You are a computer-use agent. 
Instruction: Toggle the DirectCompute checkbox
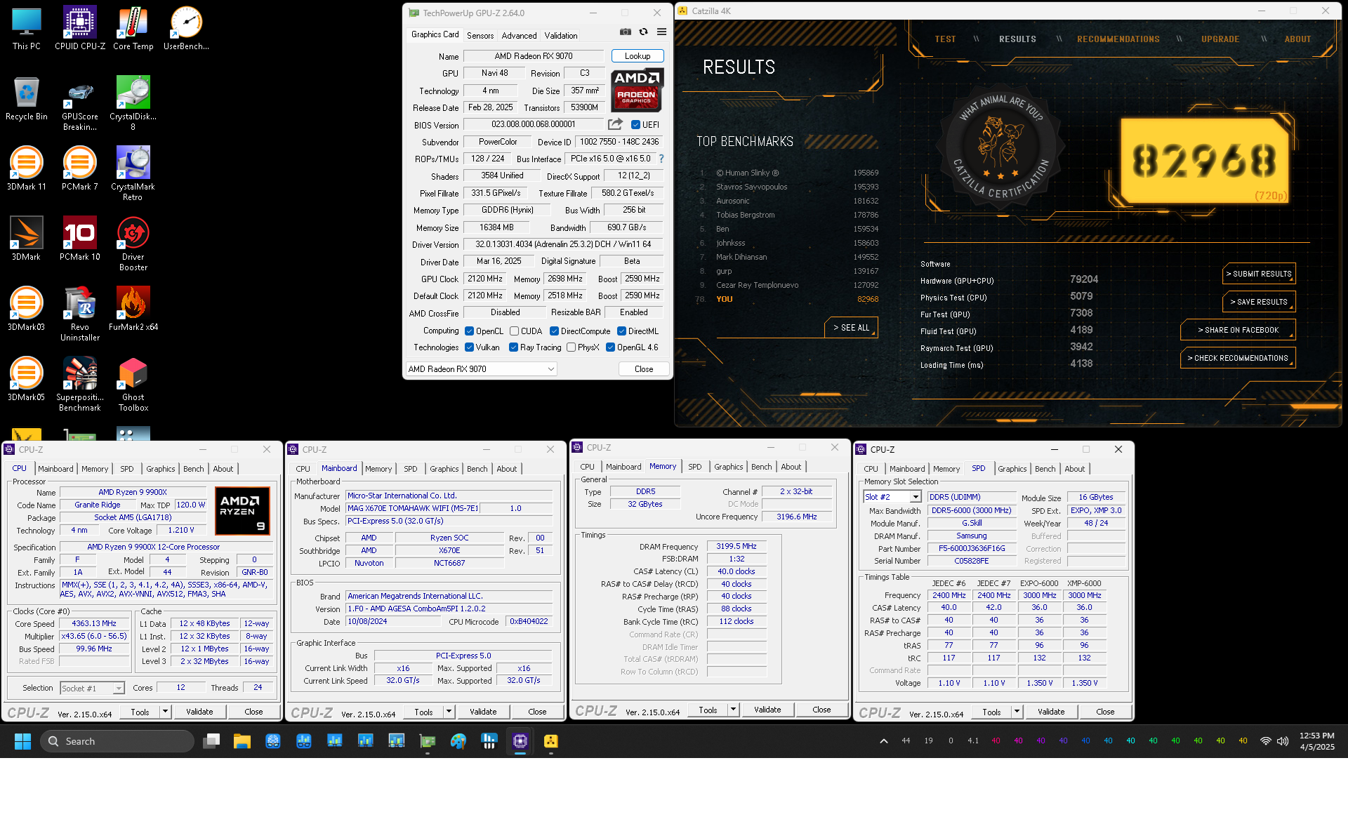click(x=554, y=331)
